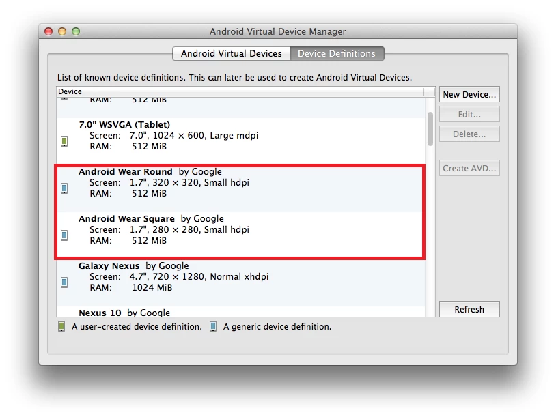The height and width of the screenshot is (419, 556).
Task: Click the user-created definition legend icon
Action: click(61, 327)
